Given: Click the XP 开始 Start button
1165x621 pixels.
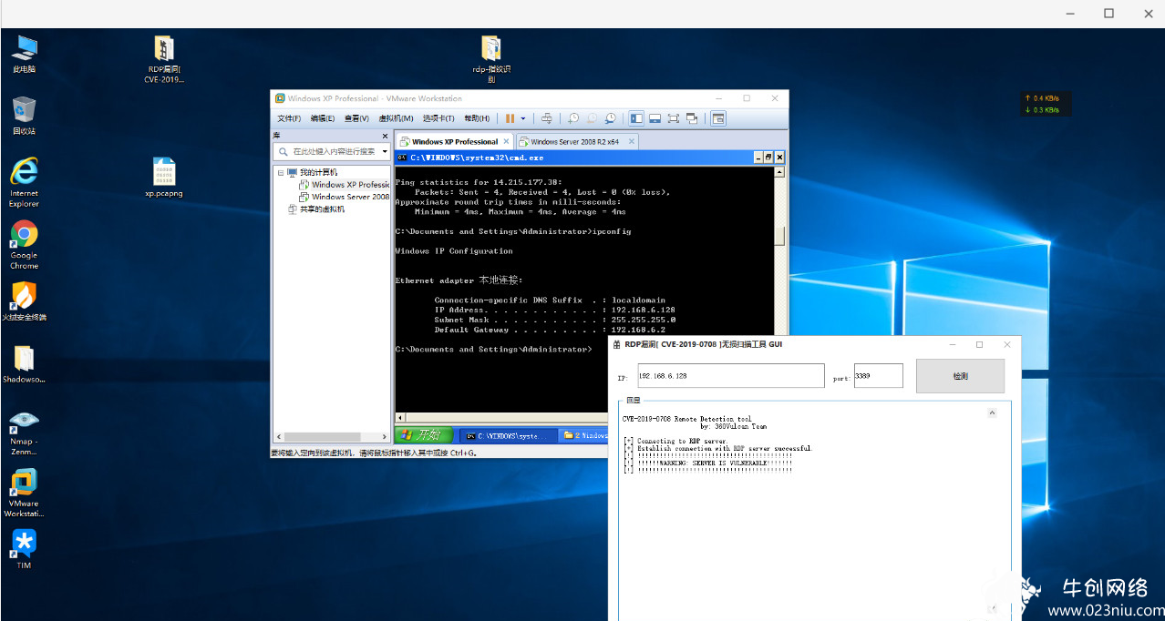Looking at the screenshot, I should (424, 435).
